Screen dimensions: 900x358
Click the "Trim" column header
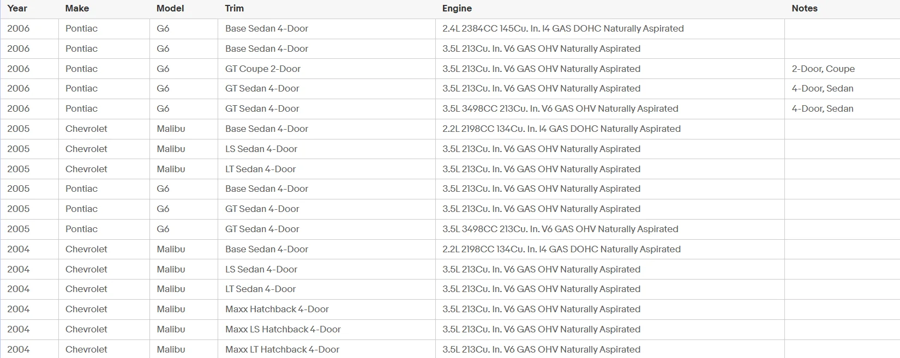pyautogui.click(x=235, y=8)
